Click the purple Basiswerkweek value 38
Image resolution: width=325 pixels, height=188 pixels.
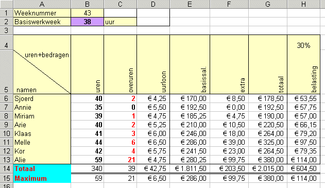87,22
